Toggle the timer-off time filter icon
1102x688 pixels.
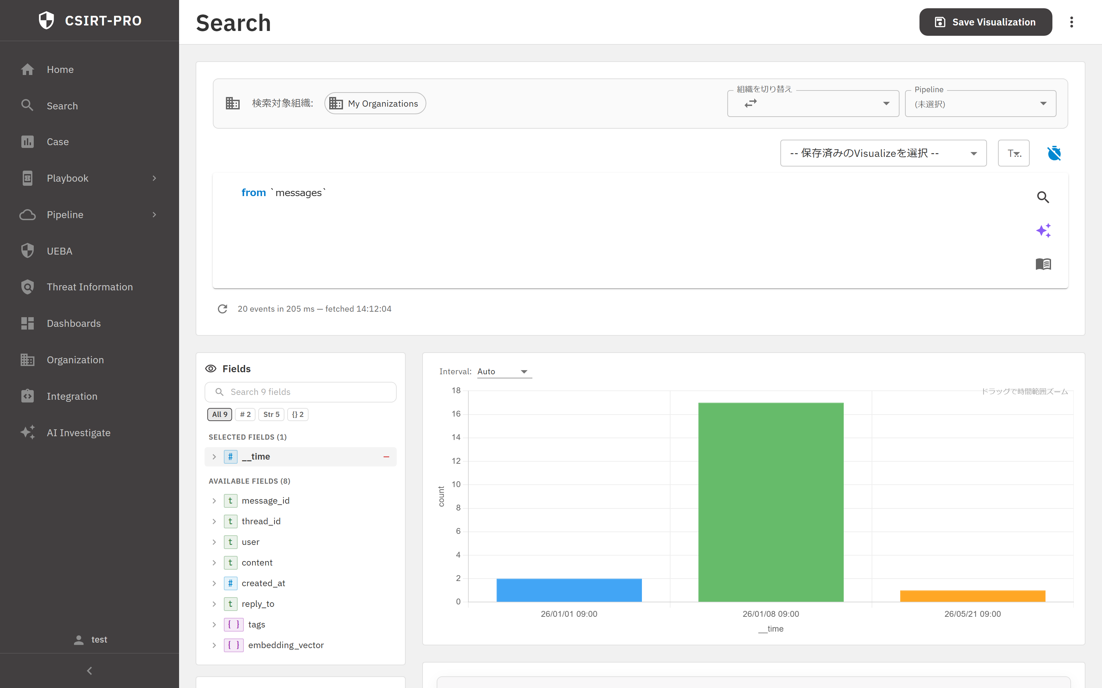click(1054, 153)
